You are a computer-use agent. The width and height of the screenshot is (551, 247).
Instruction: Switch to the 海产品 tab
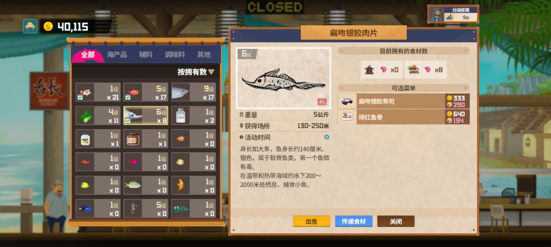[x=117, y=54]
